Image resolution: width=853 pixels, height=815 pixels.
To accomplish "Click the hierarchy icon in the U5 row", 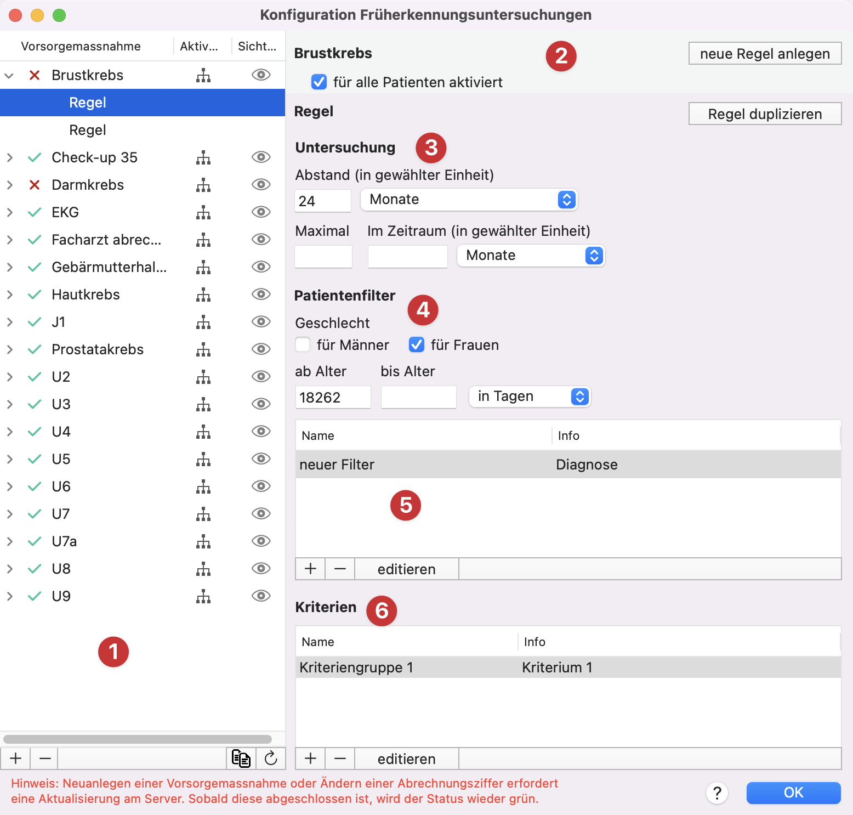I will (x=203, y=459).
